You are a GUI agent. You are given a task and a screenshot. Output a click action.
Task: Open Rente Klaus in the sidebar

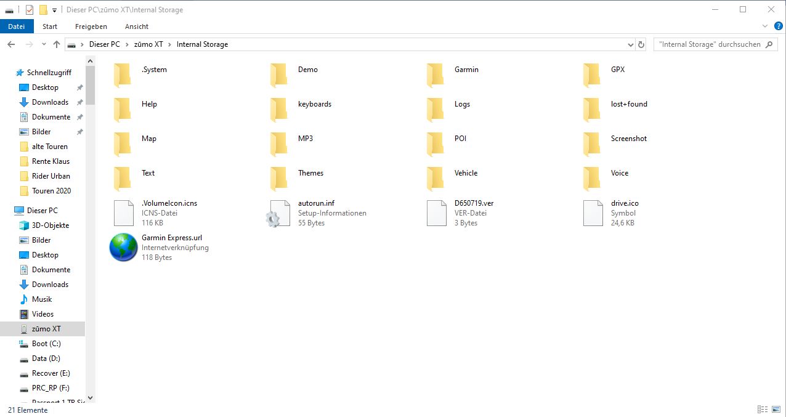click(x=51, y=161)
